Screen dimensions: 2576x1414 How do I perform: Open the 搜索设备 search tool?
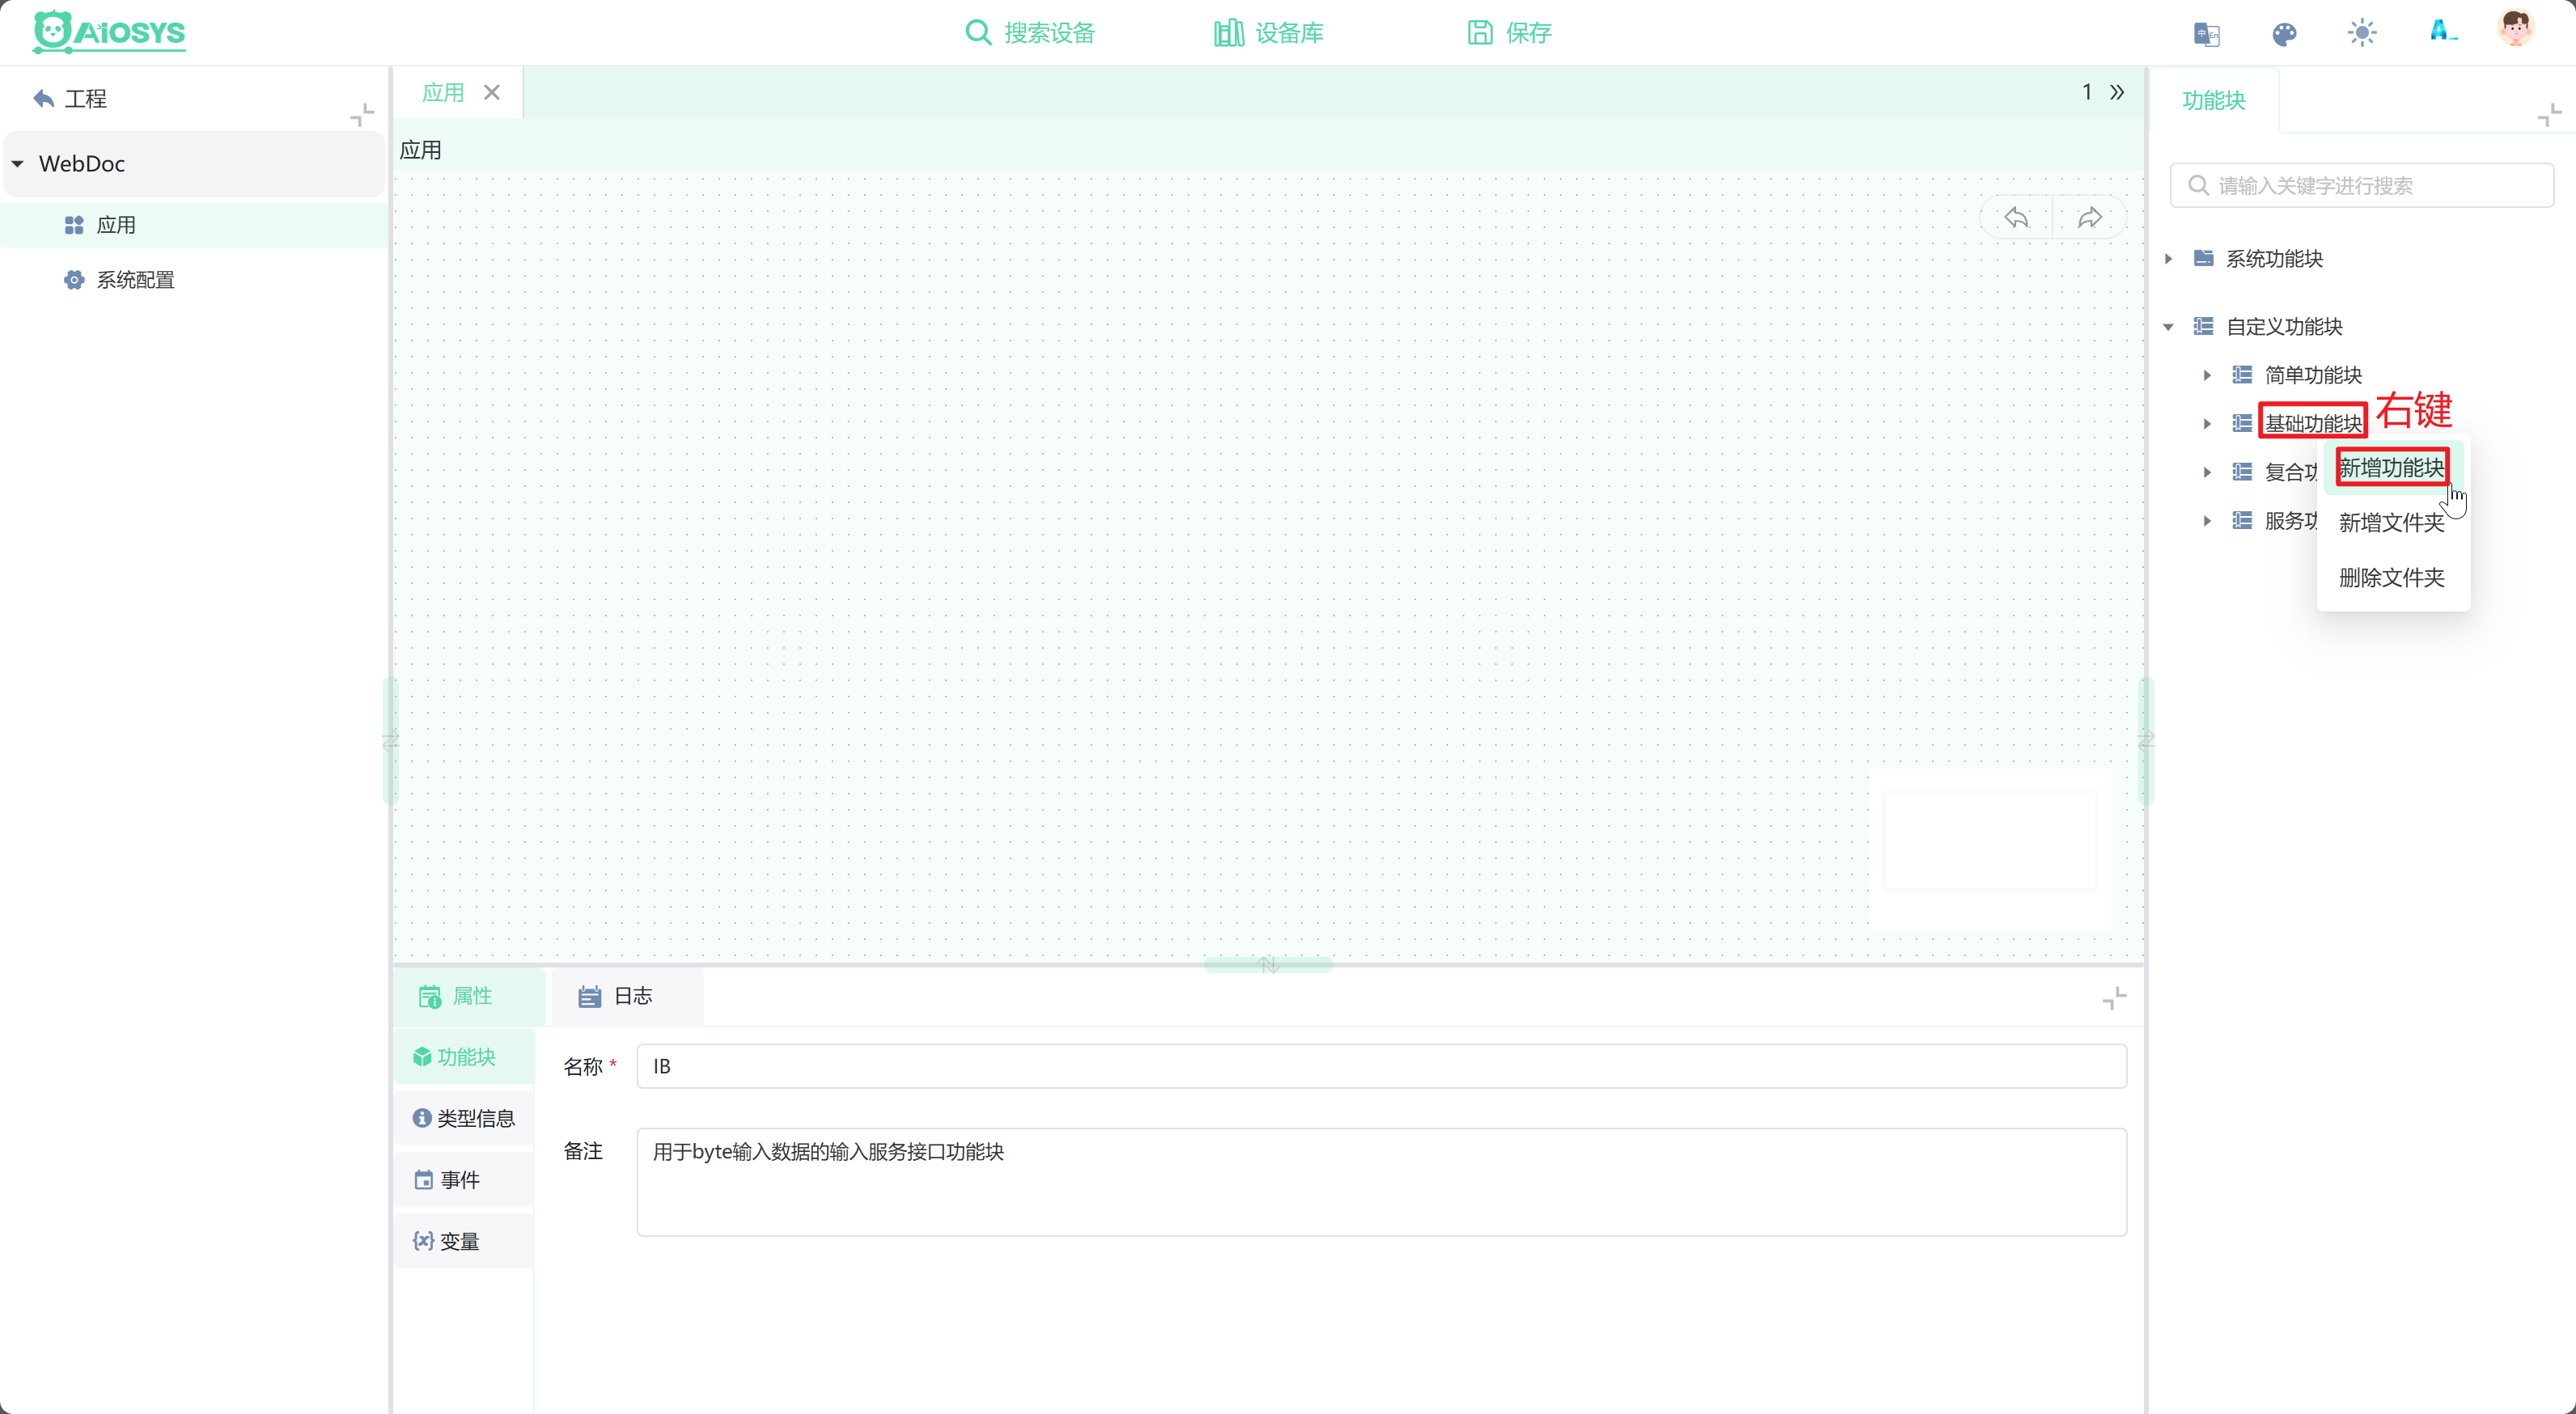point(1030,33)
